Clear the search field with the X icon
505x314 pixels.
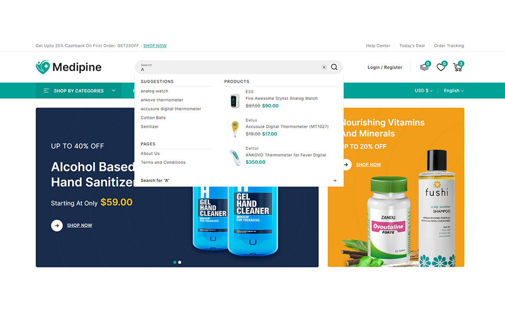click(x=324, y=67)
